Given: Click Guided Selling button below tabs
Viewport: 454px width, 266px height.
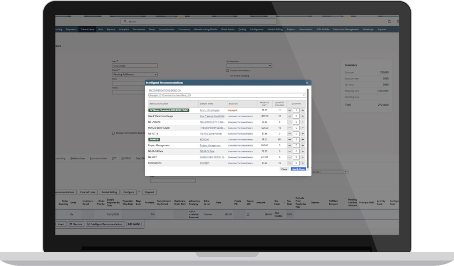Looking at the screenshot, I should (x=109, y=192).
